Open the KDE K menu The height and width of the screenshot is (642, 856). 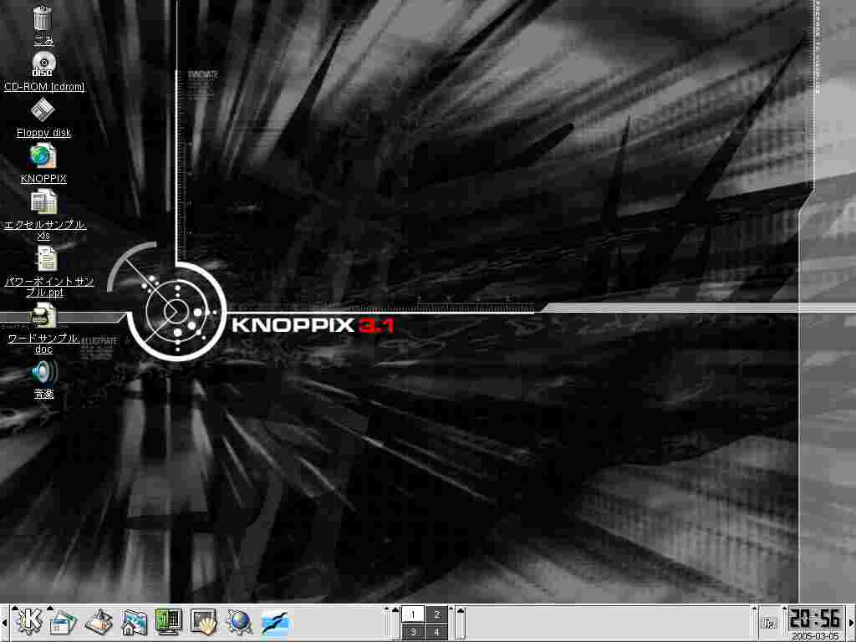[29, 620]
